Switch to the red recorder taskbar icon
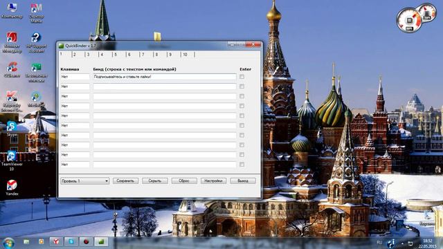This screenshot has height=249, width=443. (86, 241)
